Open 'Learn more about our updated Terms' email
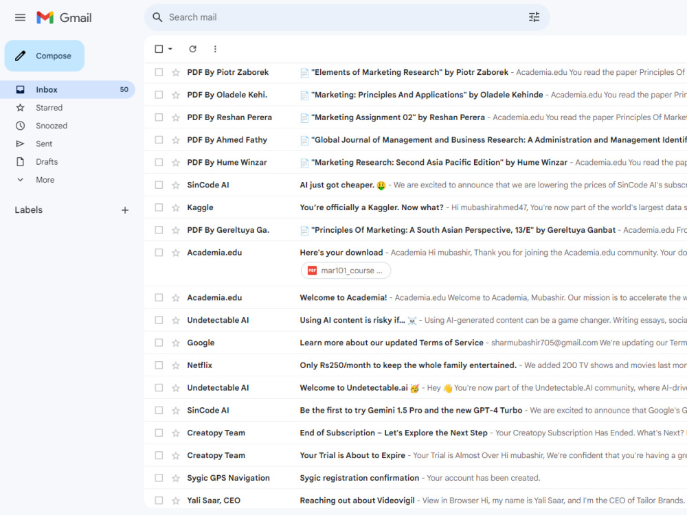 [x=392, y=343]
